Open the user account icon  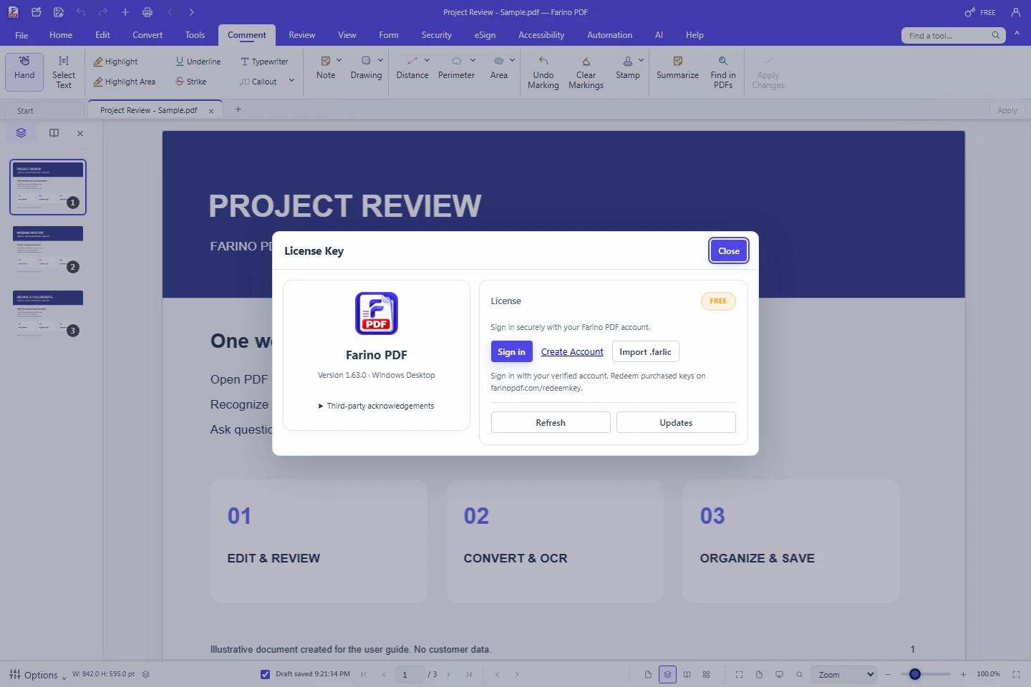click(1015, 12)
